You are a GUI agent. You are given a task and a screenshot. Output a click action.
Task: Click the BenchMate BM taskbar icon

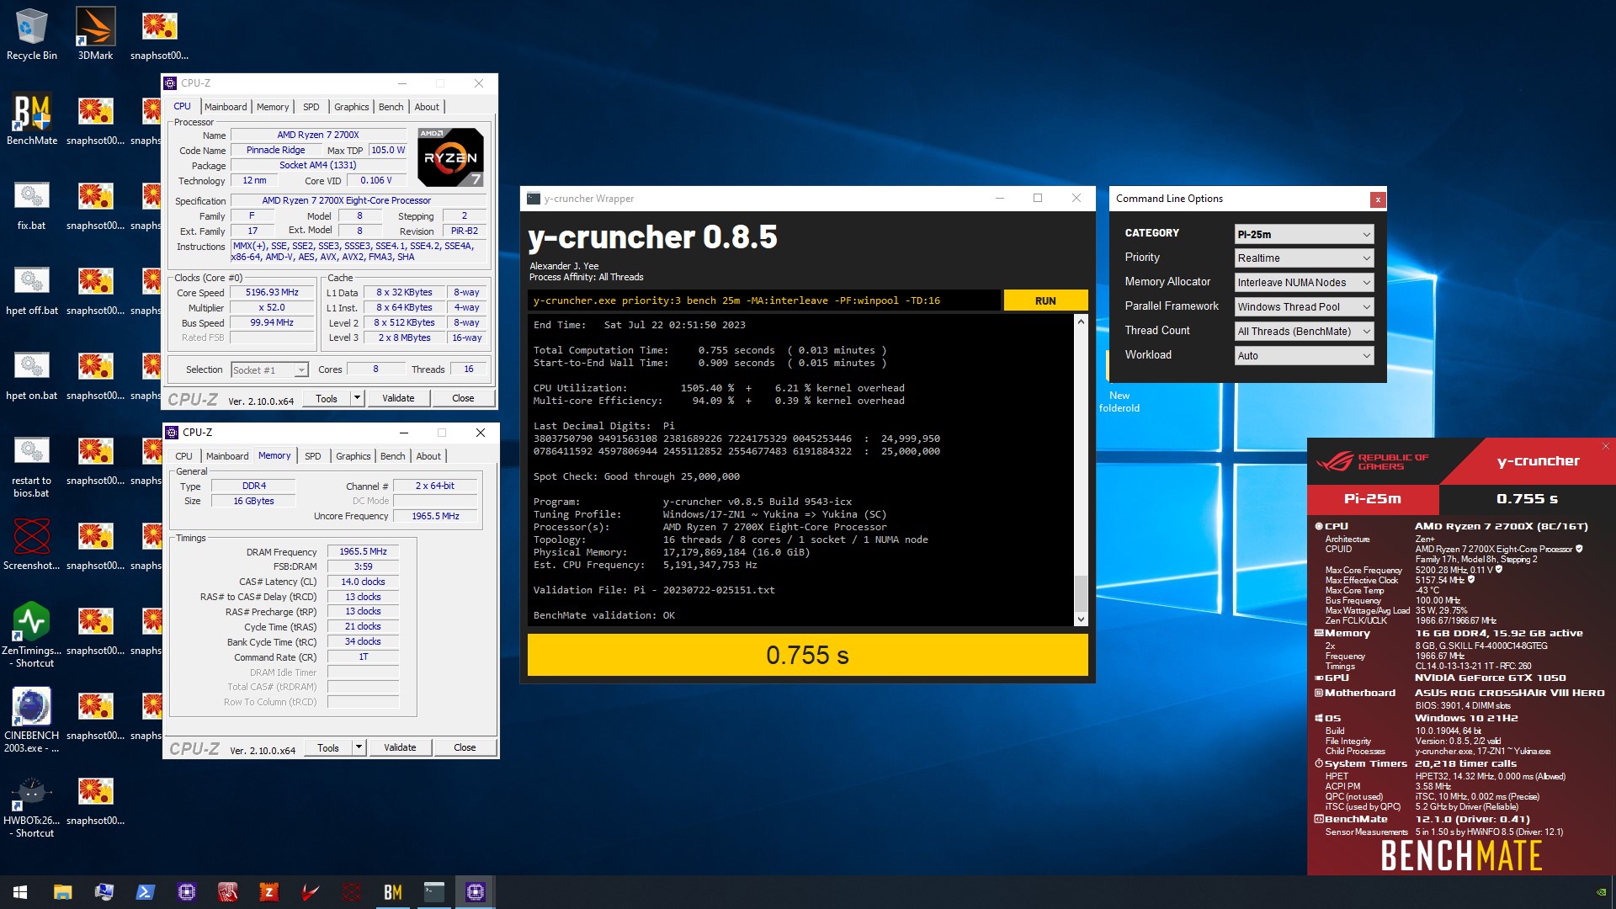point(392,892)
